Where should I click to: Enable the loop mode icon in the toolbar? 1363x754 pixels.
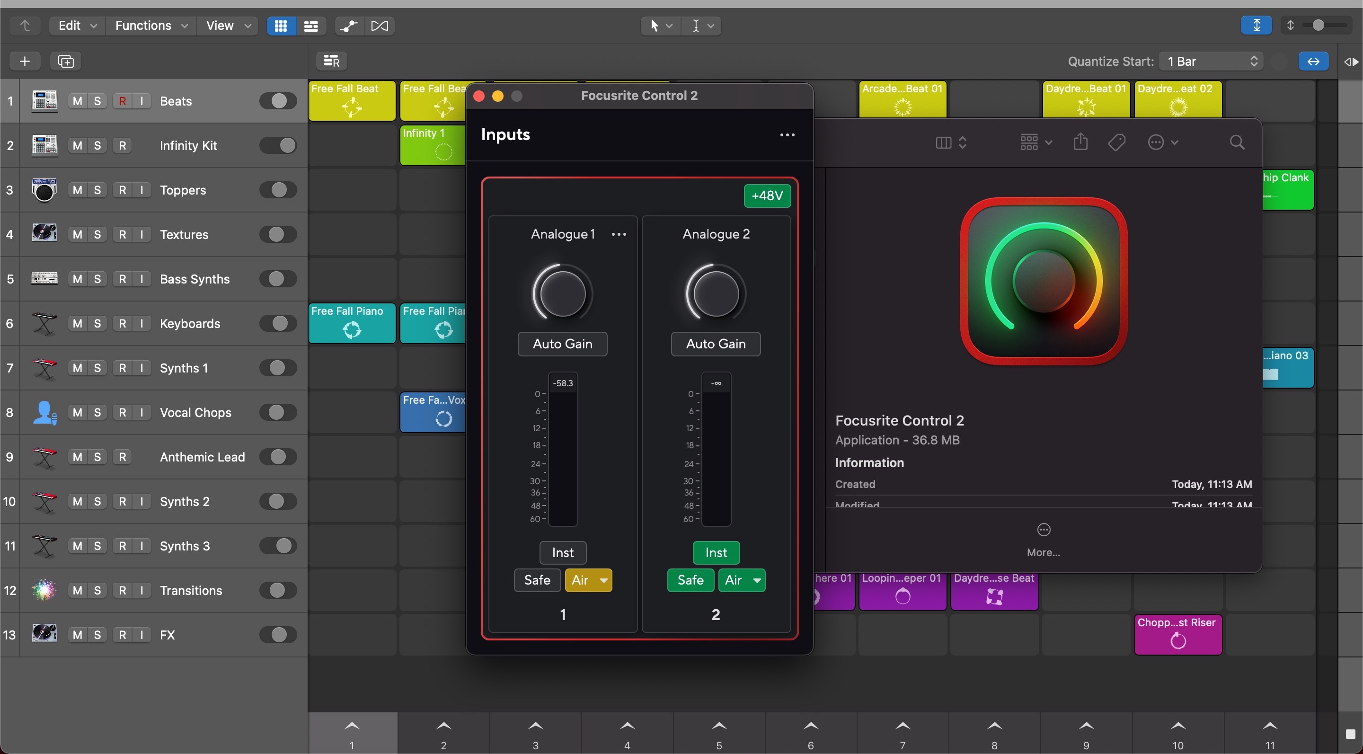point(380,26)
